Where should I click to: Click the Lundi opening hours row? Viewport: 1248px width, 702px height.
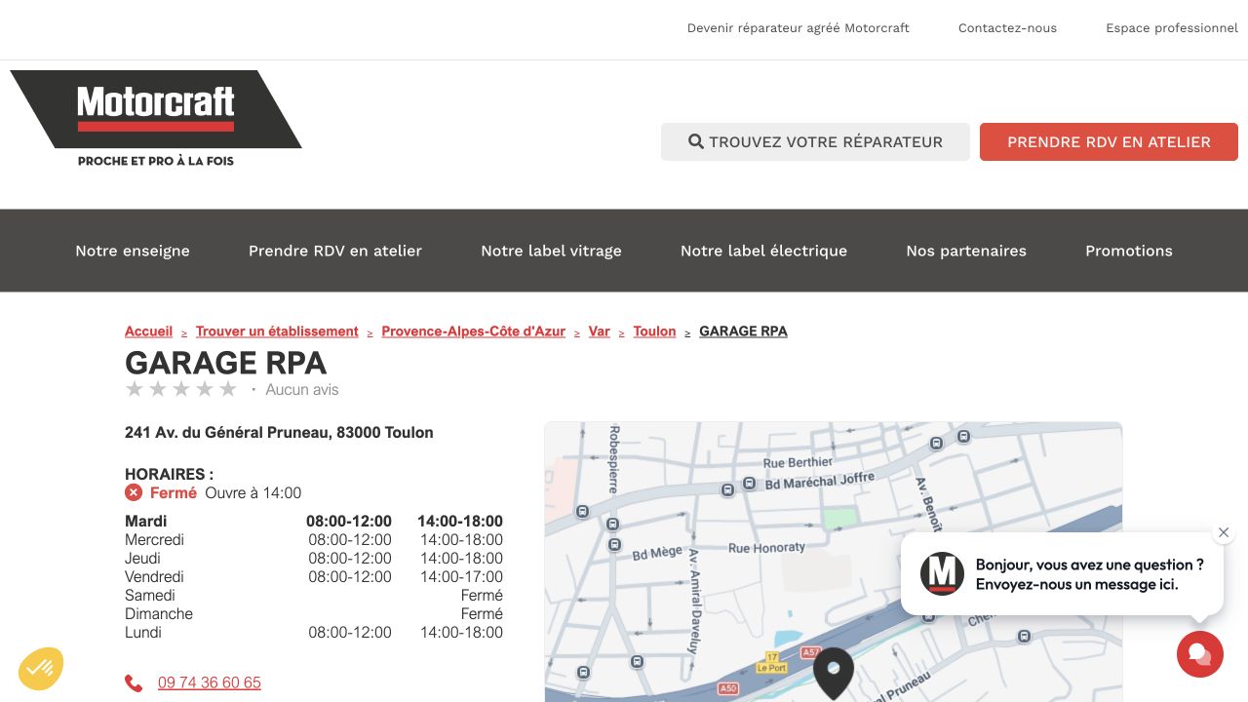[x=314, y=633]
